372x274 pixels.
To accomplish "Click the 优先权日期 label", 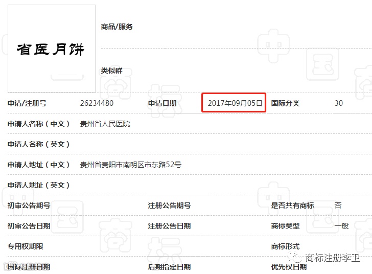I will pos(289,267).
